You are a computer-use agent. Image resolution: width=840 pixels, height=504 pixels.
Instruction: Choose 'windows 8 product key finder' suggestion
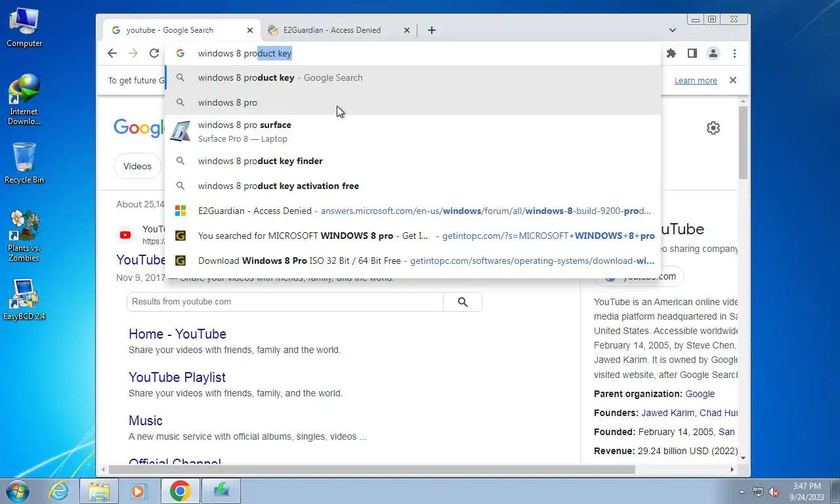413,161
